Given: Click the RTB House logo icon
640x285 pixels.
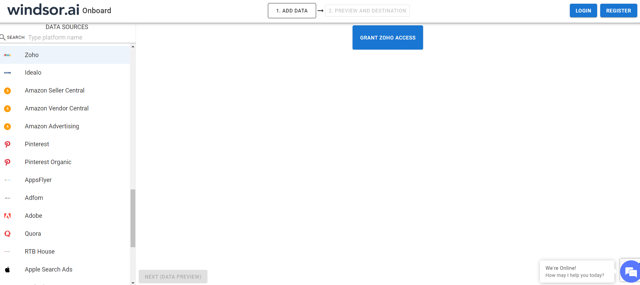Looking at the screenshot, I should [x=7, y=252].
